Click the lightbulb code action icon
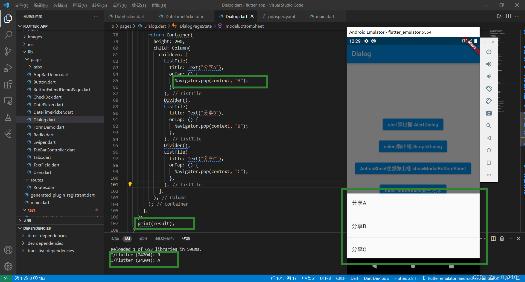Screen dimensions: 525x282 (130, 184)
